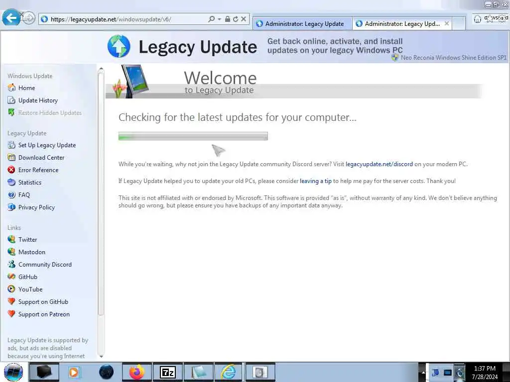The width and height of the screenshot is (510, 382).
Task: Close the second Legacy Update tab
Action: coord(447,23)
